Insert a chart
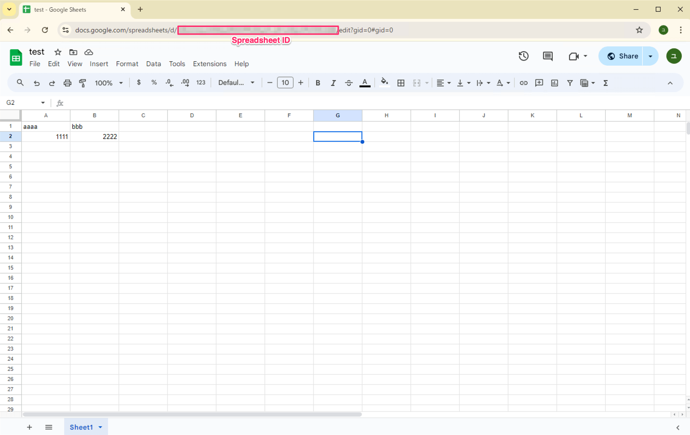The width and height of the screenshot is (690, 435). click(555, 83)
